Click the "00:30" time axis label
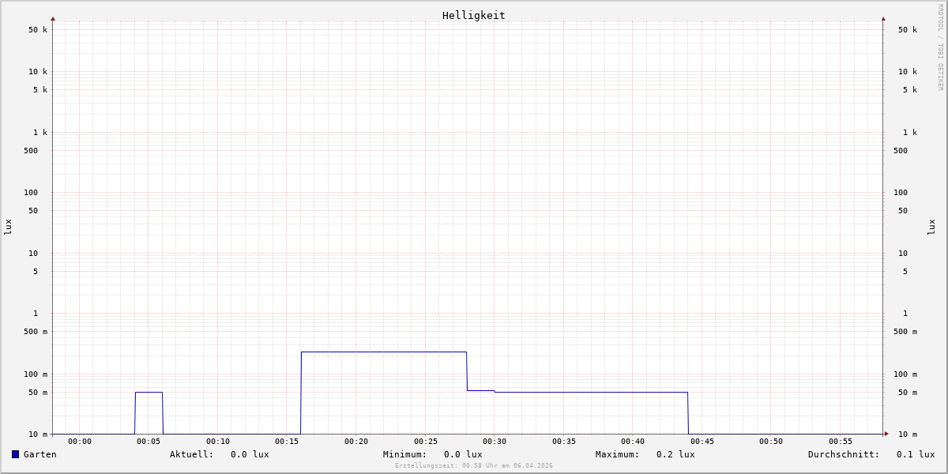 [495, 442]
